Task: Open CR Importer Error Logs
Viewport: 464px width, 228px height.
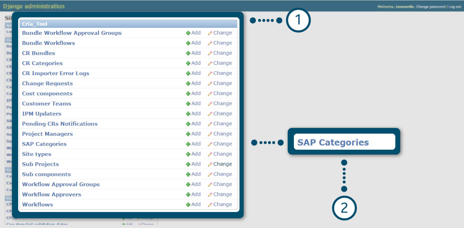Action: [x=55, y=73]
